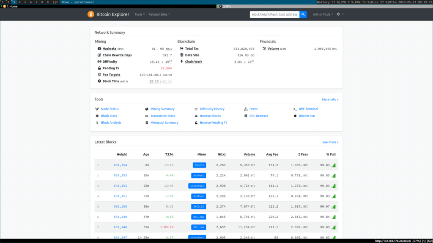The width and height of the screenshot is (433, 243).
Task: Select workspace 7 in the top bar
Action: [x=36, y=2]
